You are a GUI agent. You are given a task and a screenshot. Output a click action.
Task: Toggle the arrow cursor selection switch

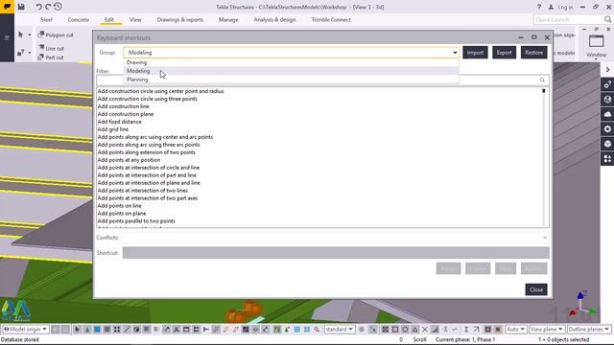(x=77, y=330)
